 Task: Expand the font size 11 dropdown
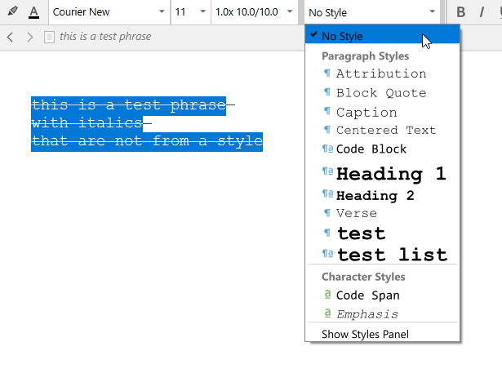point(190,12)
